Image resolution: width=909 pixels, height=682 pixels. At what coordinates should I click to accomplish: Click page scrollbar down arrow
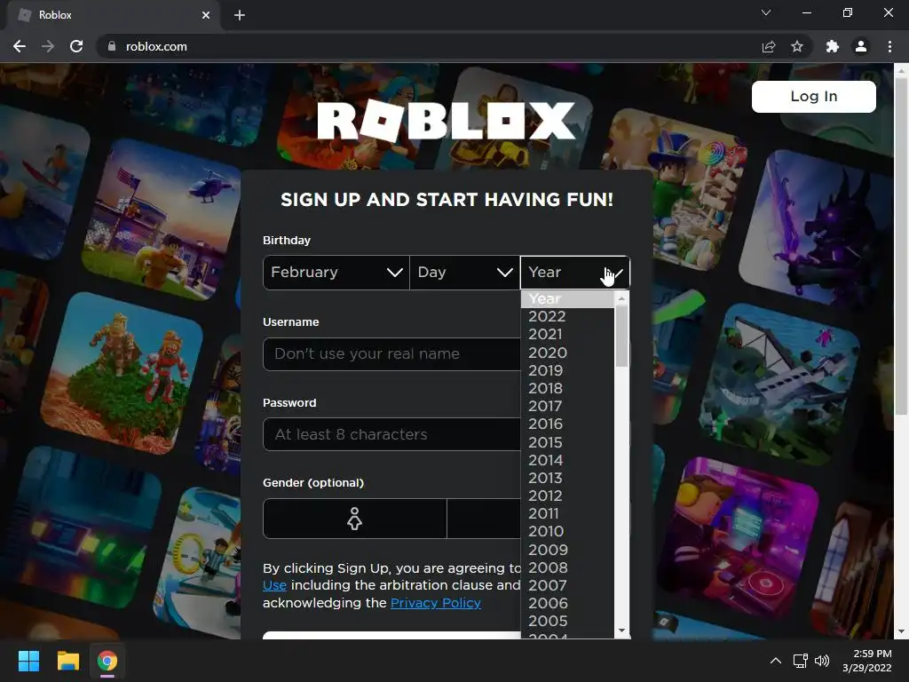(x=901, y=631)
